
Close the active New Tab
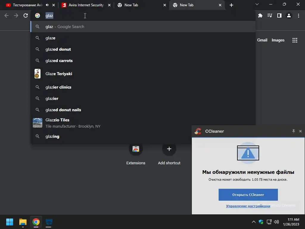[220, 5]
